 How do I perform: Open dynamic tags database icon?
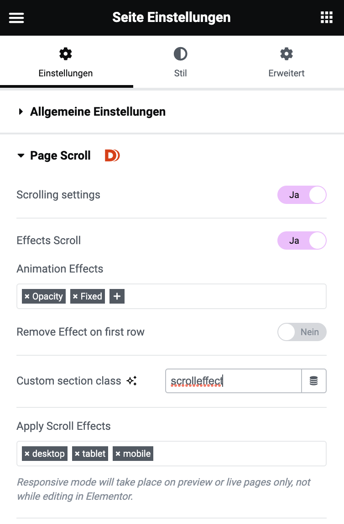tap(314, 380)
